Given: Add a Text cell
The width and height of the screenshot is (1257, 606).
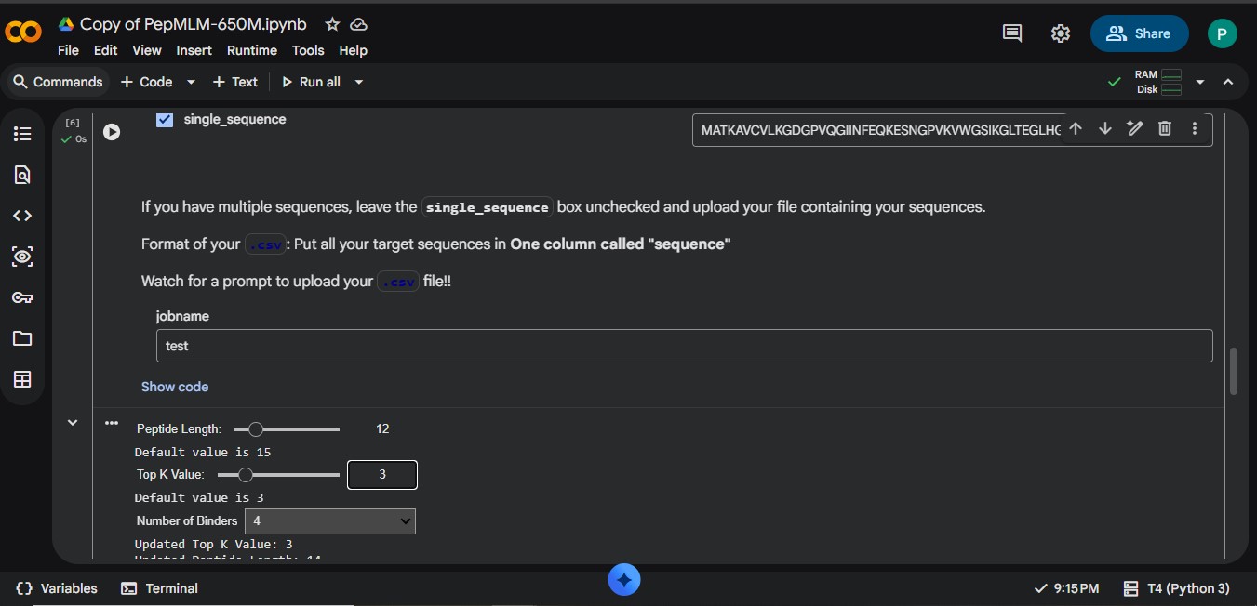Looking at the screenshot, I should coord(235,82).
